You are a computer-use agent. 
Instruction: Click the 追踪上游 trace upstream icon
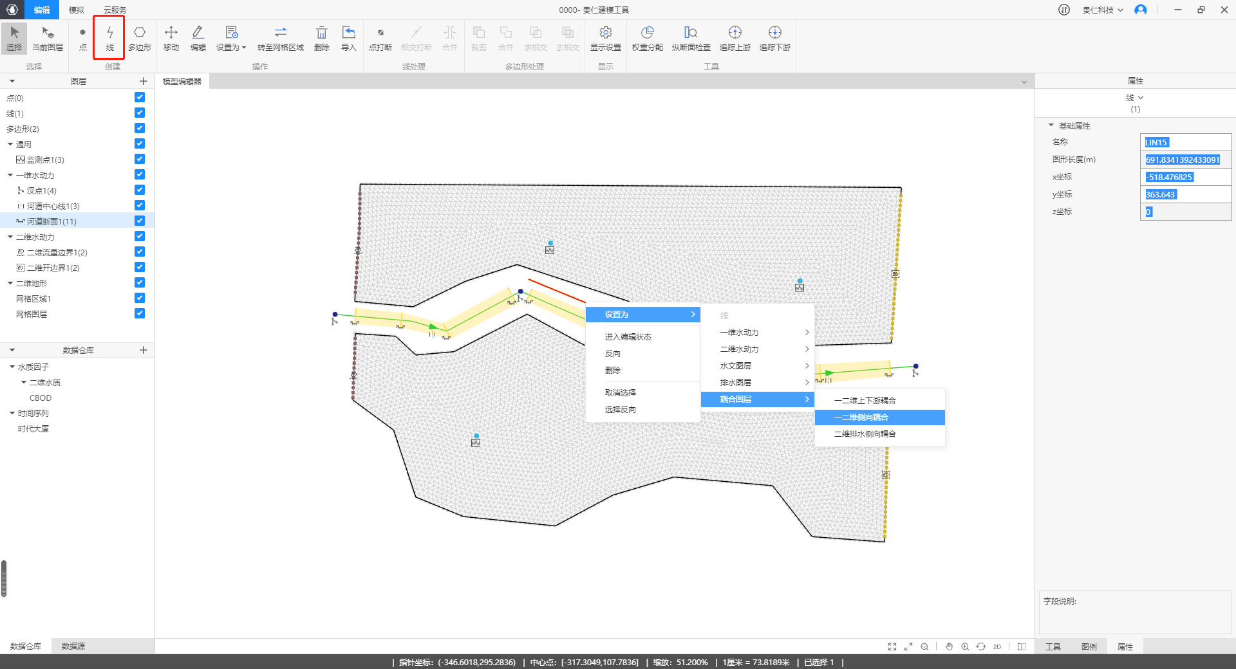735,38
